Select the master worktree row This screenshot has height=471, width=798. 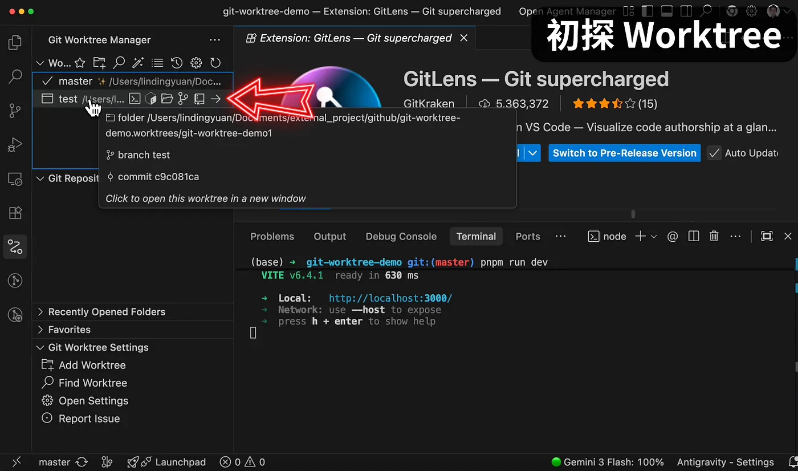[x=133, y=81]
